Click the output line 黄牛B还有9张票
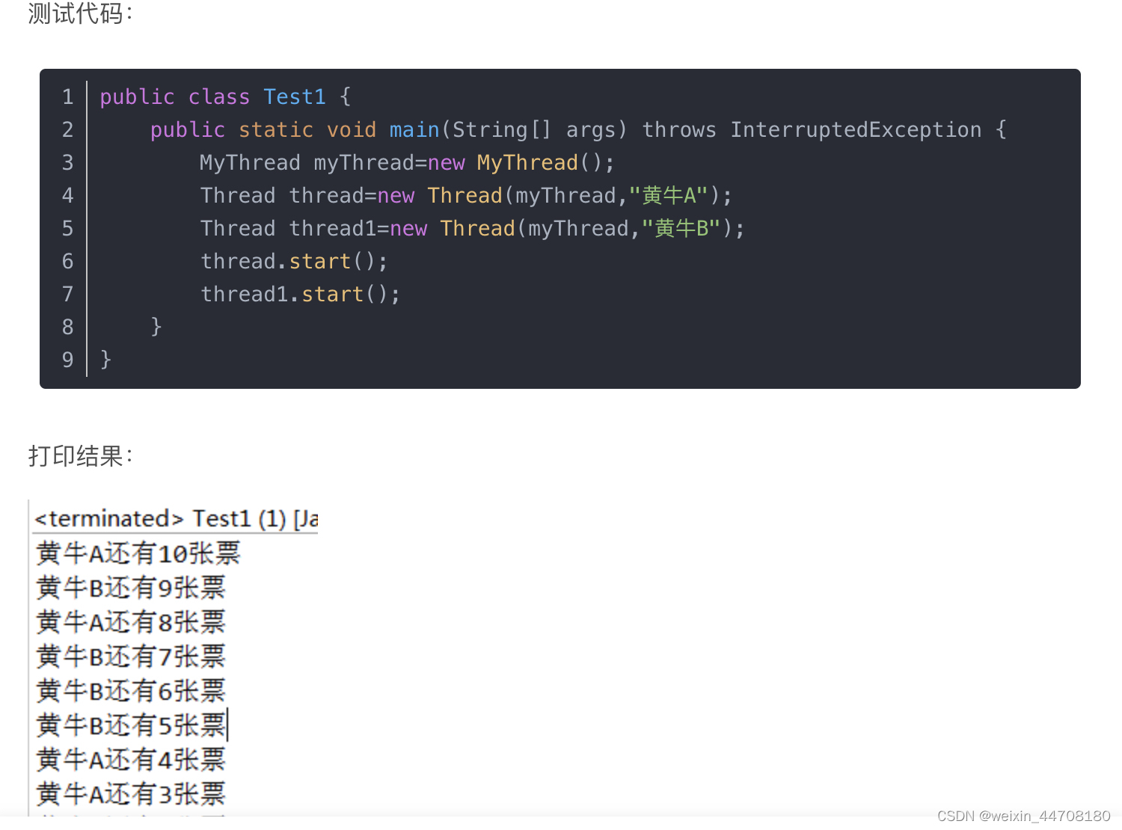 pyautogui.click(x=131, y=588)
